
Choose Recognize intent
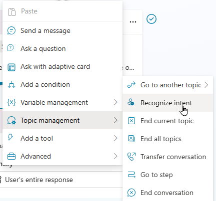167,103
